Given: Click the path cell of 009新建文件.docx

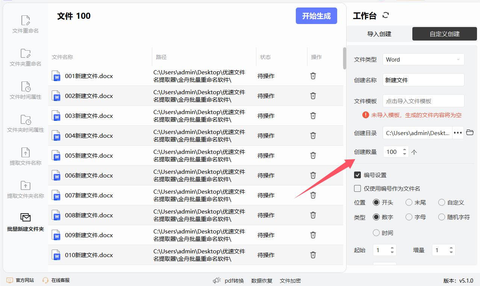Looking at the screenshot, I should [x=199, y=235].
